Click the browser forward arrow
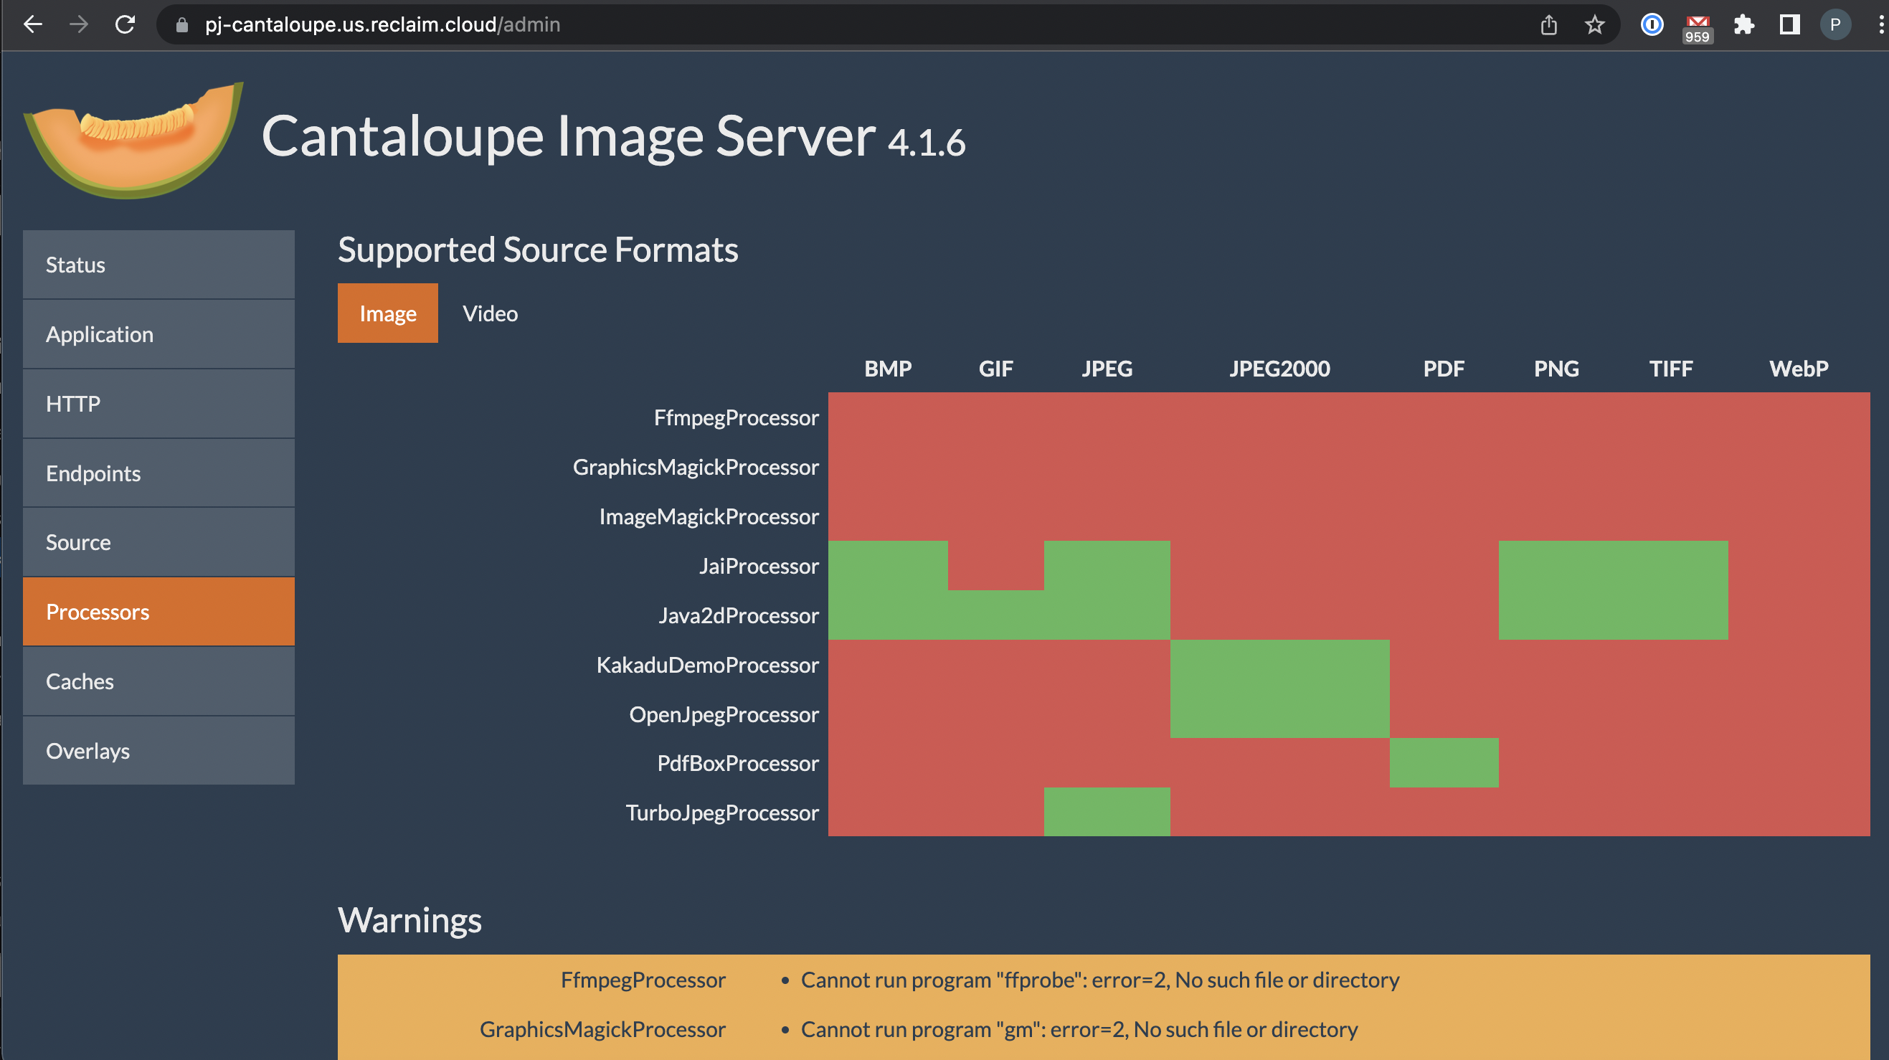The height and width of the screenshot is (1060, 1889). click(78, 24)
